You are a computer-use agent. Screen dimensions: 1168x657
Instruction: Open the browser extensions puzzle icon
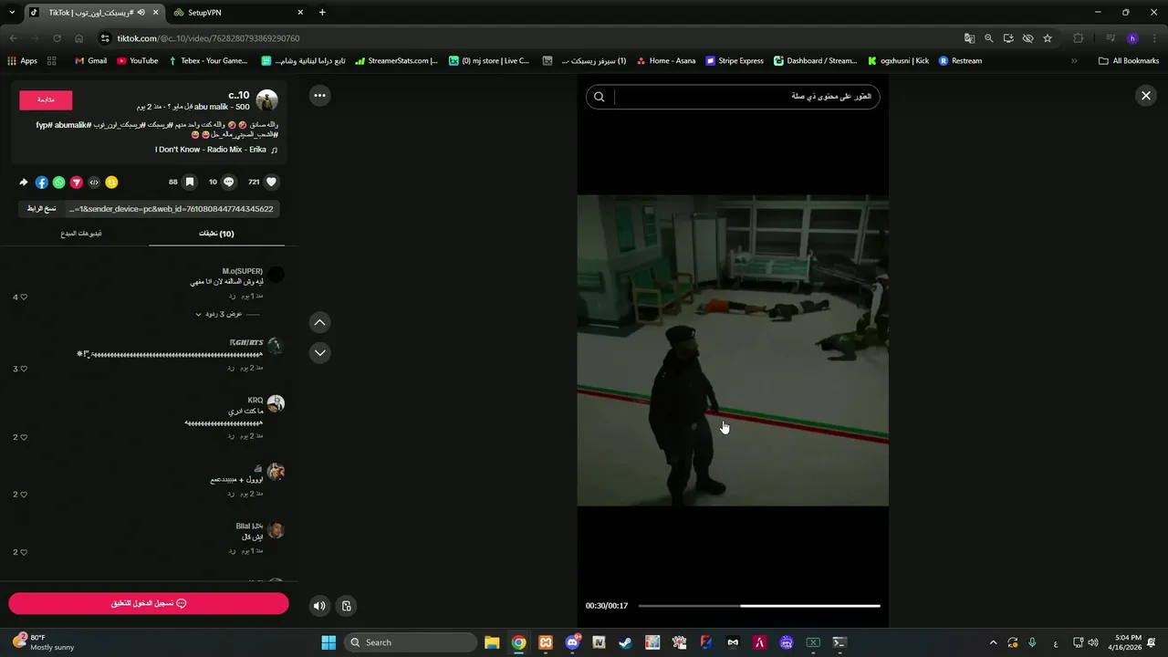coord(1079,38)
